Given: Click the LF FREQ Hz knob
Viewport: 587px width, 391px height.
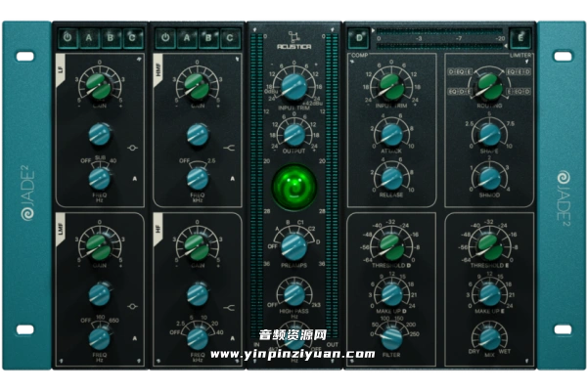Looking at the screenshot, I should click(100, 179).
